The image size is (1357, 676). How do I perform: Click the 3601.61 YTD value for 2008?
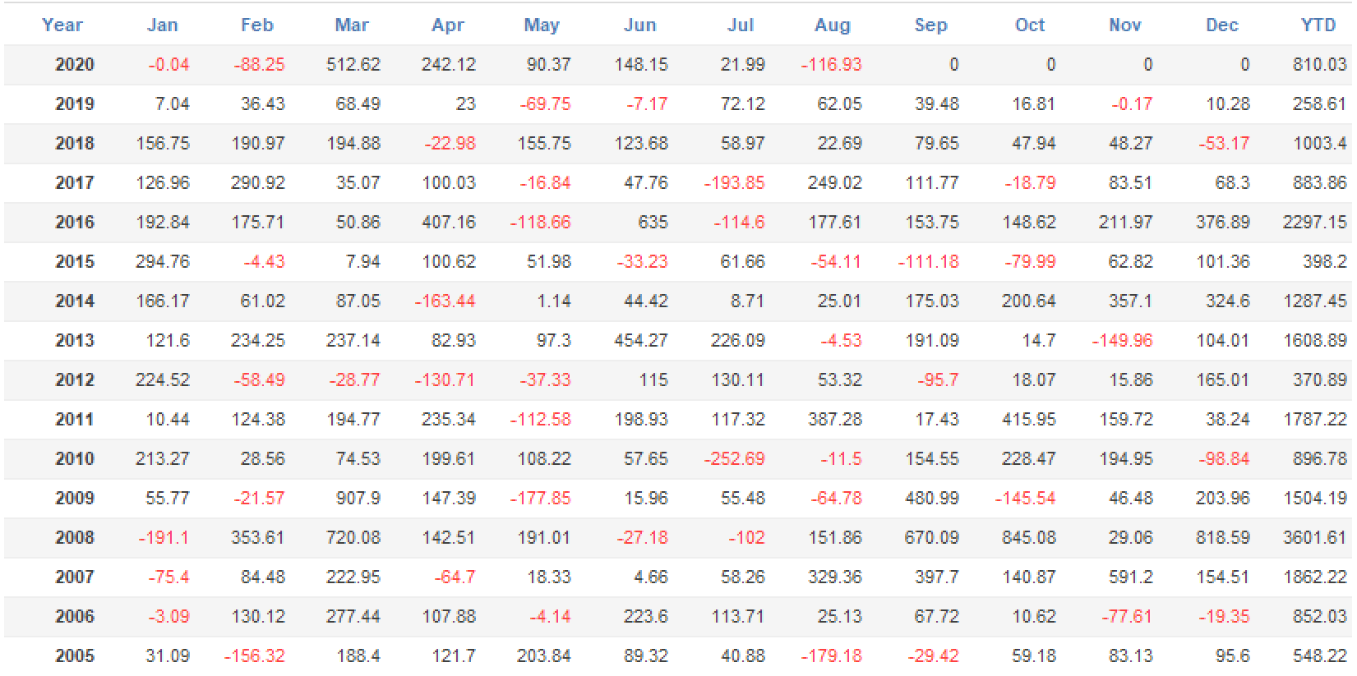[x=1314, y=538]
